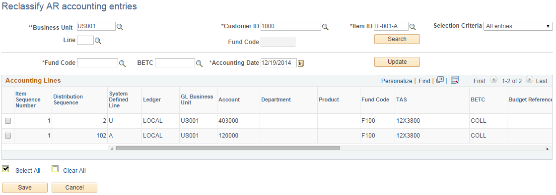Click the Select All link
The width and height of the screenshot is (556, 195).
pyautogui.click(x=28, y=171)
